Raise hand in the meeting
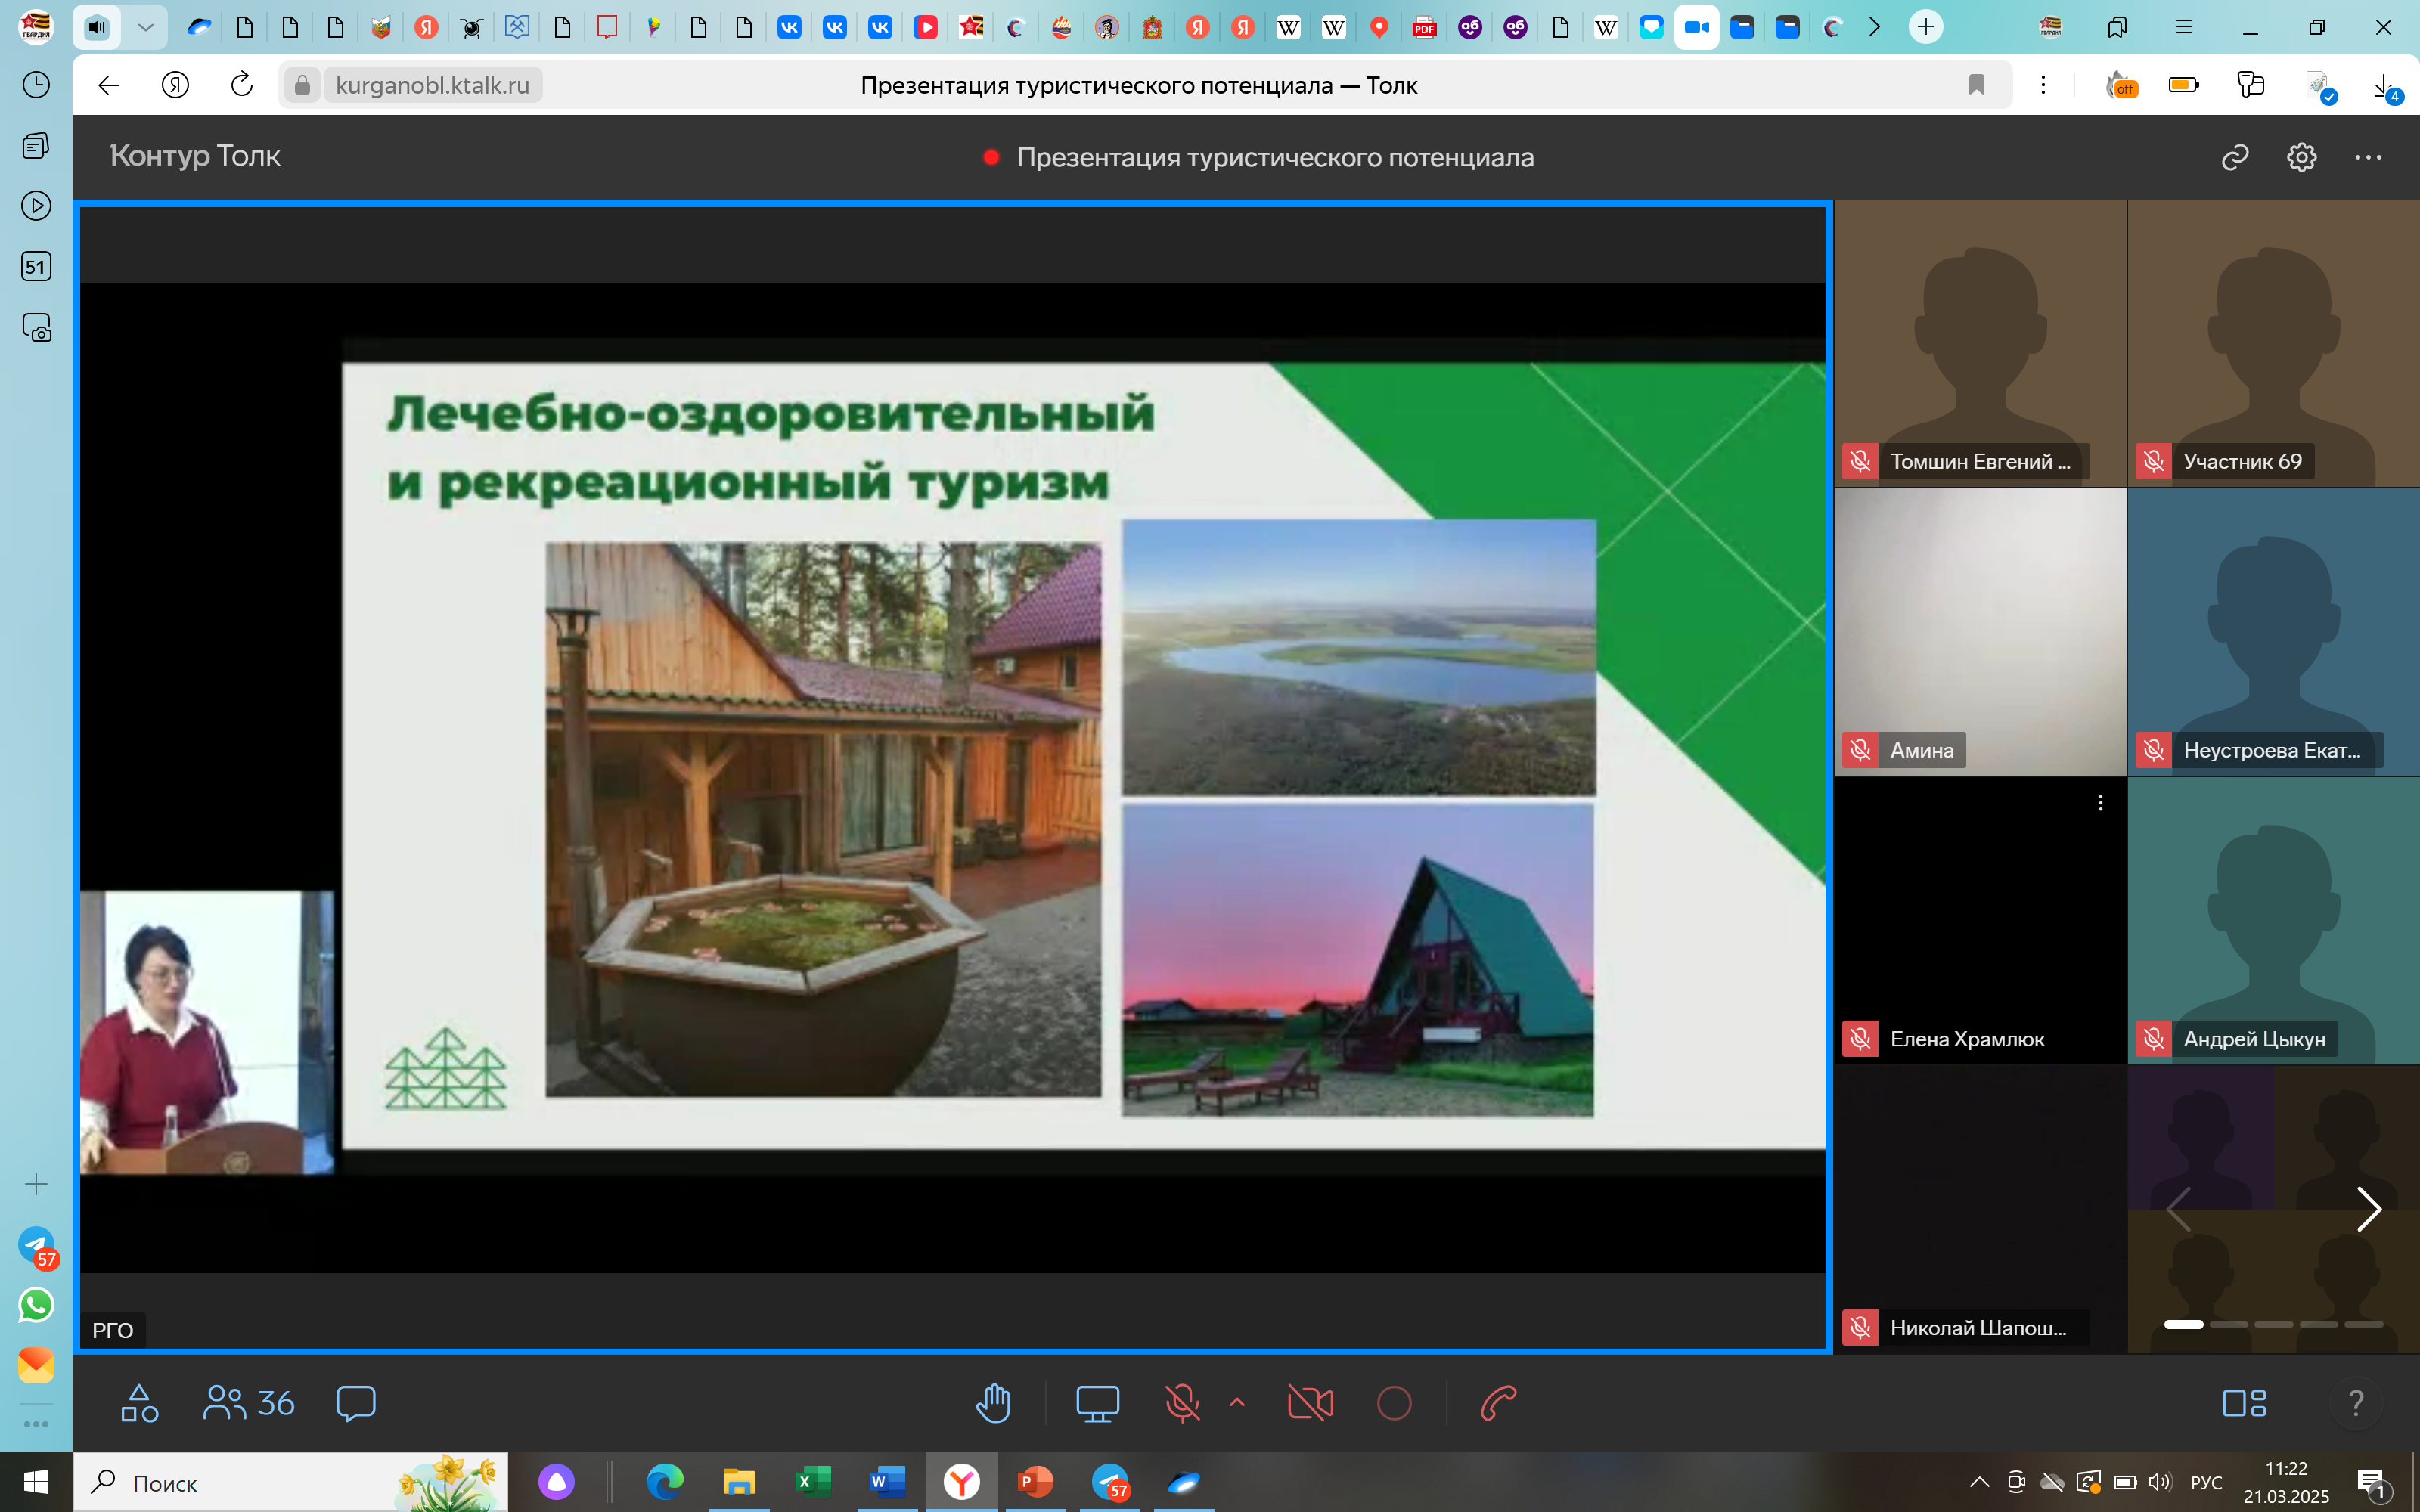The image size is (2420, 1512). coord(993,1403)
